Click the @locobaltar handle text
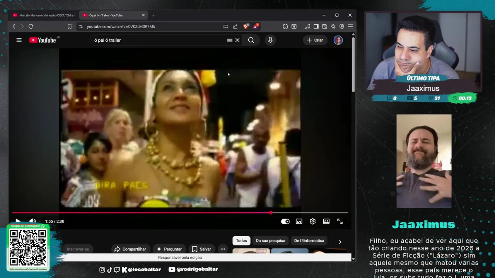The width and height of the screenshot is (495, 278). pyautogui.click(x=144, y=270)
